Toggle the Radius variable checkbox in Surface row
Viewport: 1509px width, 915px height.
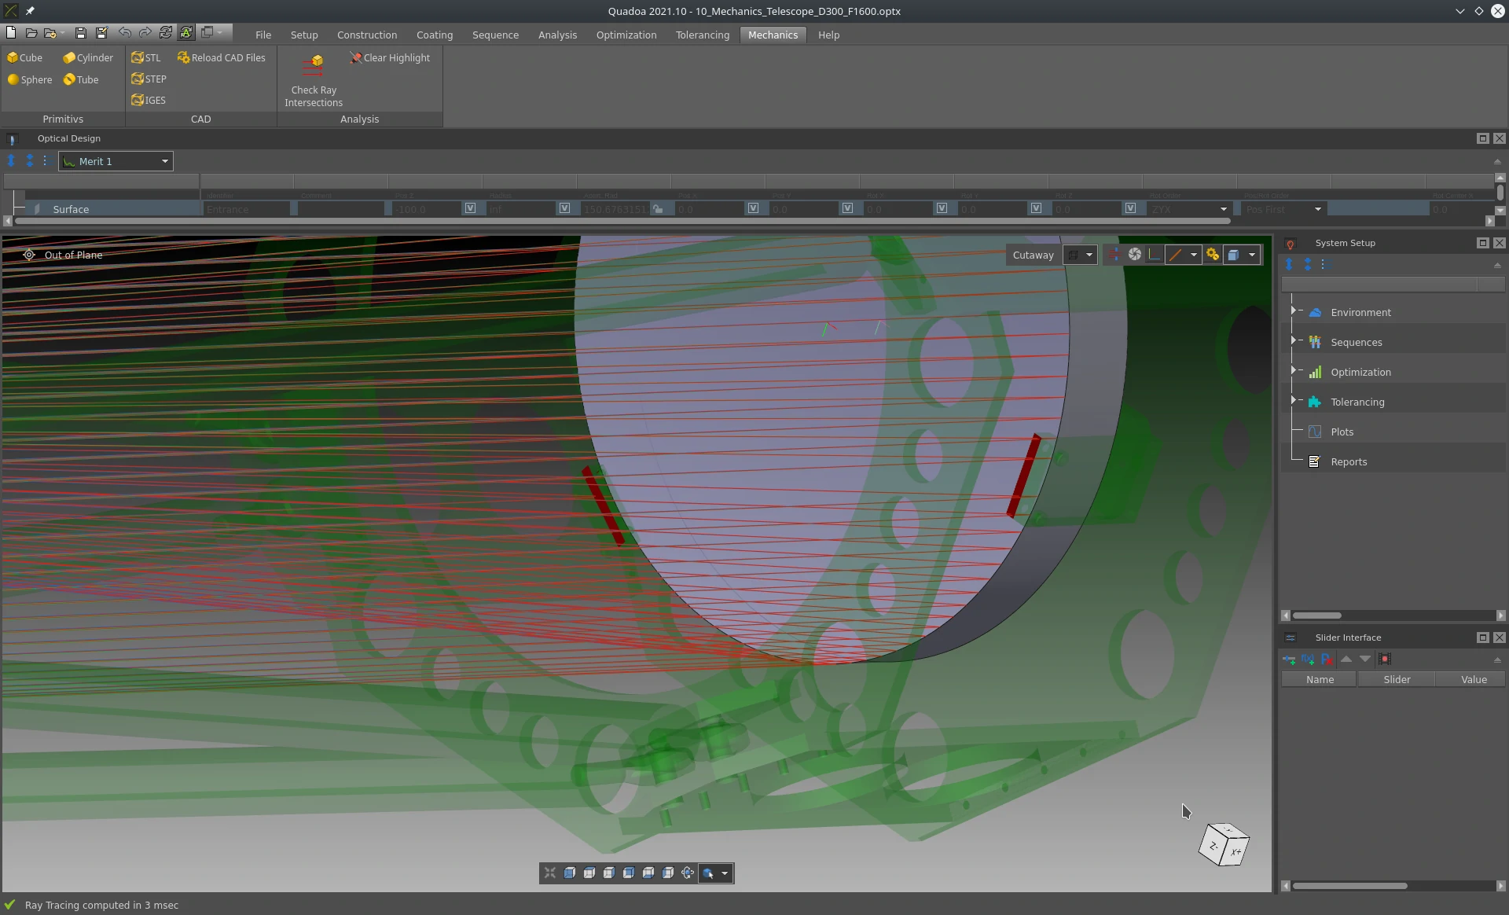[x=564, y=208]
